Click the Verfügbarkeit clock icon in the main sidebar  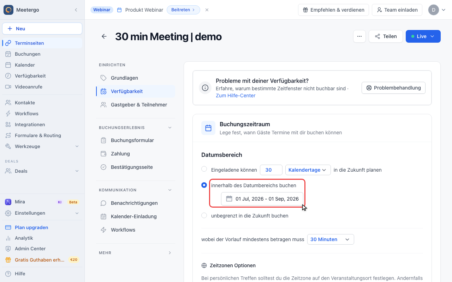(x=8, y=76)
